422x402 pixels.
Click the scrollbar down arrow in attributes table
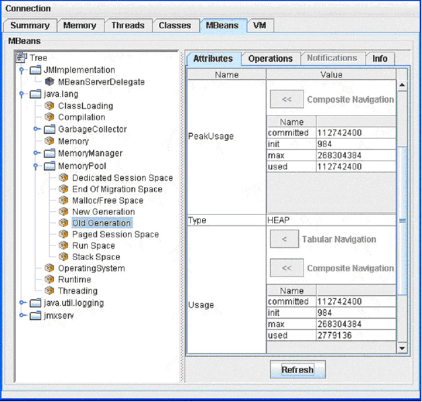coord(402,348)
